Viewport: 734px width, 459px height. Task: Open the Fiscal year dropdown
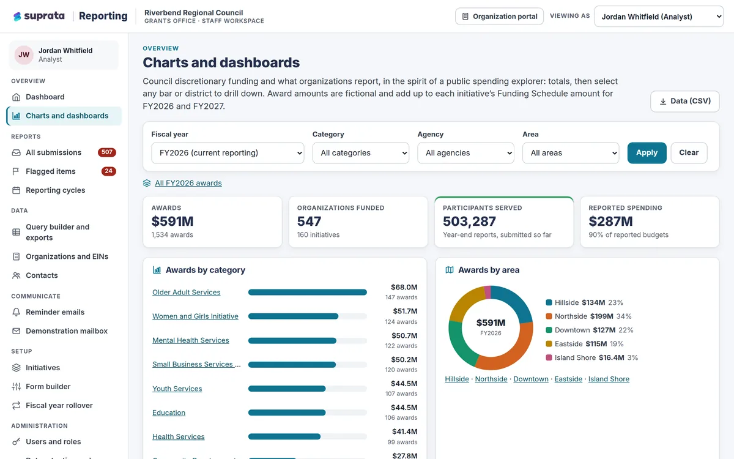click(228, 153)
